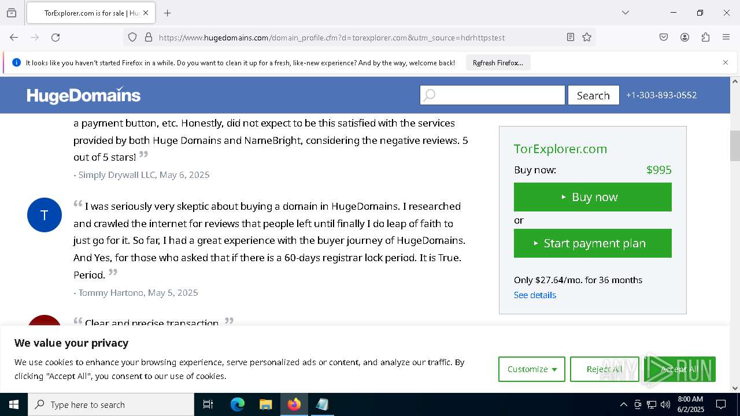This screenshot has width=740, height=416.
Task: Click Accept All cookies button
Action: (680, 369)
